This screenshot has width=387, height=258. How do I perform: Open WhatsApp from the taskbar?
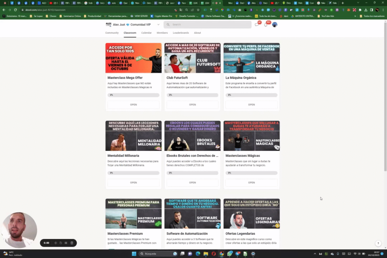(230, 254)
